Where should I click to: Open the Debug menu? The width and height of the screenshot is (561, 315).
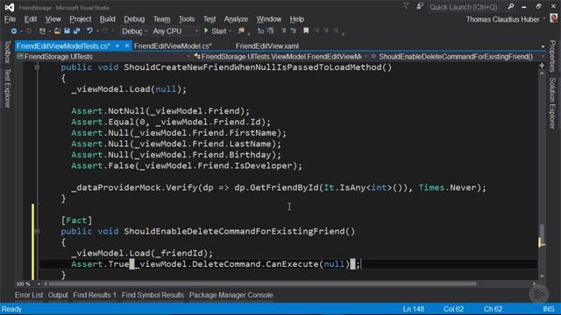point(134,19)
